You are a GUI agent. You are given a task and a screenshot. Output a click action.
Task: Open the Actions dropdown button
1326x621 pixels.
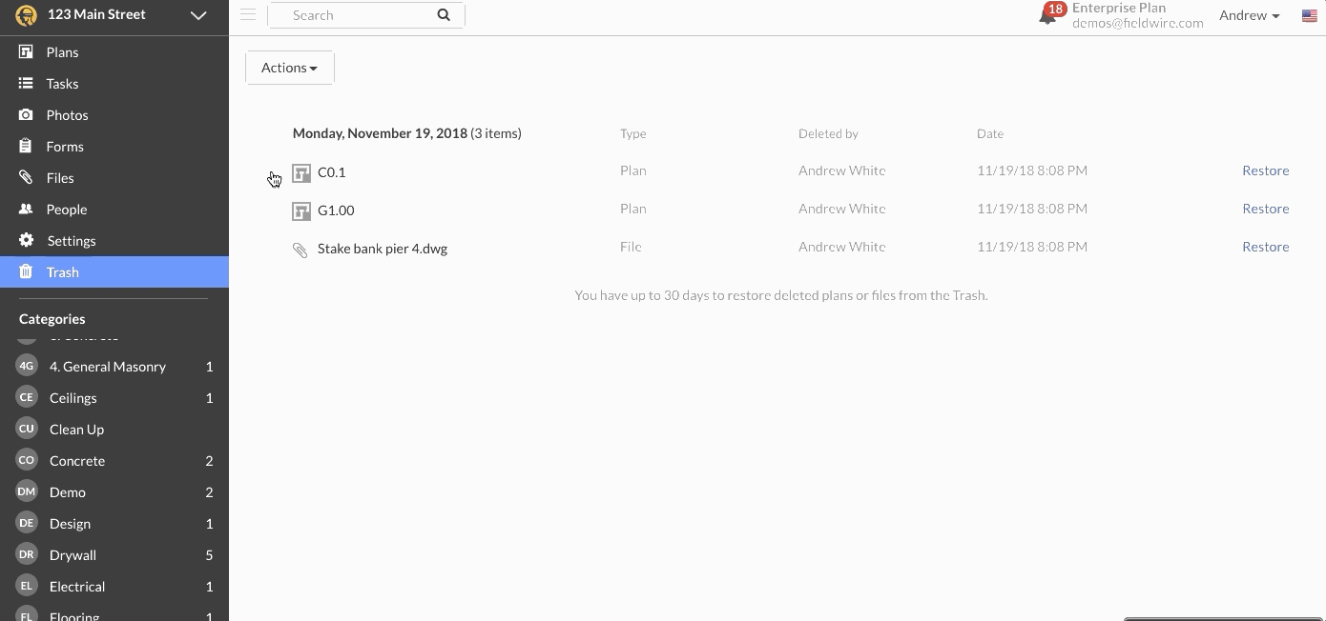click(290, 68)
